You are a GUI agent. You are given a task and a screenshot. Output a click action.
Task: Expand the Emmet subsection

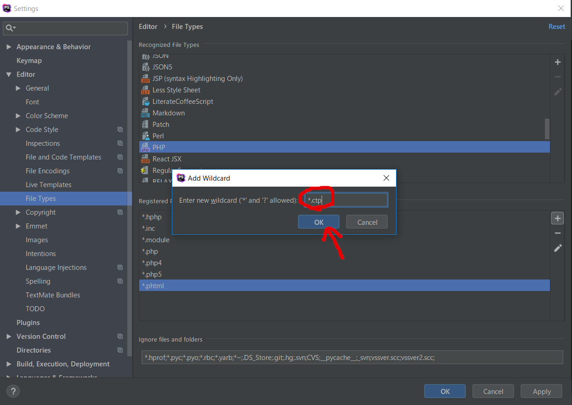click(x=18, y=226)
